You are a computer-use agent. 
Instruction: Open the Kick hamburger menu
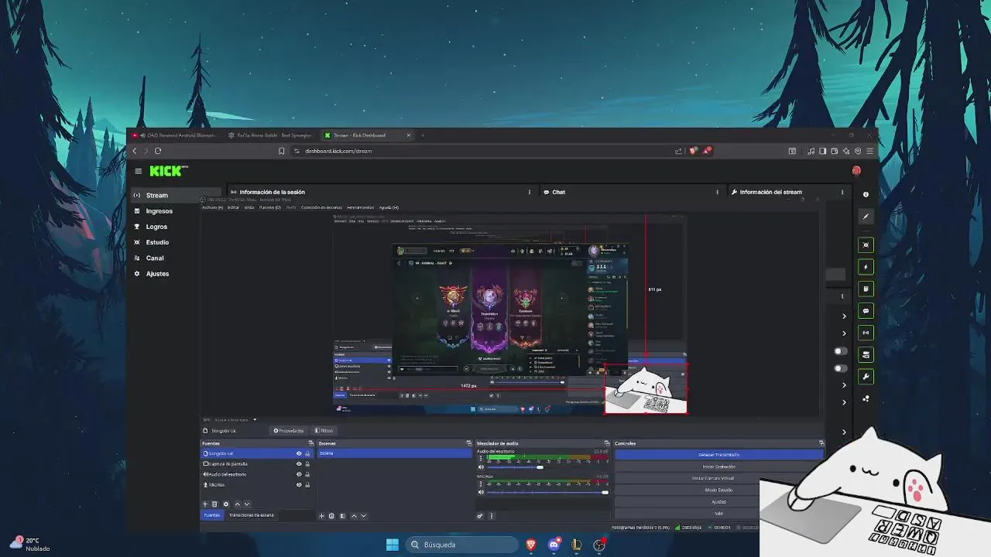pyautogui.click(x=138, y=171)
